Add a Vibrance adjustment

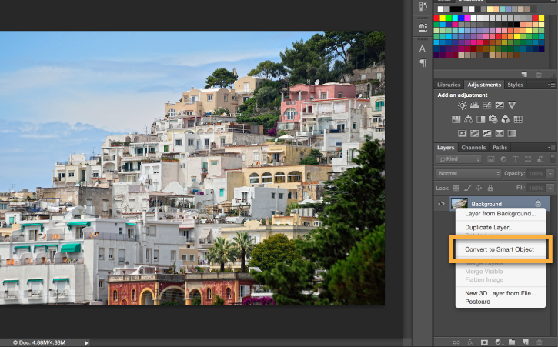coord(512,105)
